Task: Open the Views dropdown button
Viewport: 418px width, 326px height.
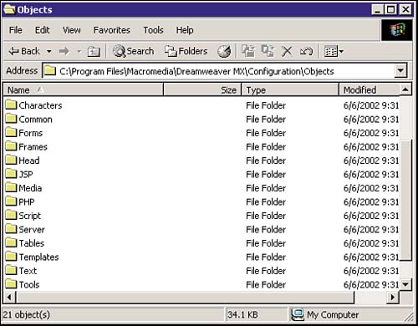Action: click(334, 52)
